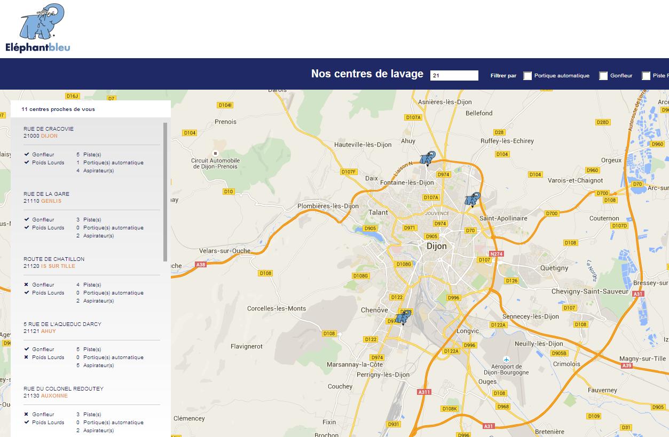Click the Chevigny-Saint-Sauveur map label
The image size is (669, 437).
tap(589, 291)
